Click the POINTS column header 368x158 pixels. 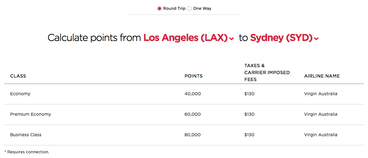tap(193, 76)
